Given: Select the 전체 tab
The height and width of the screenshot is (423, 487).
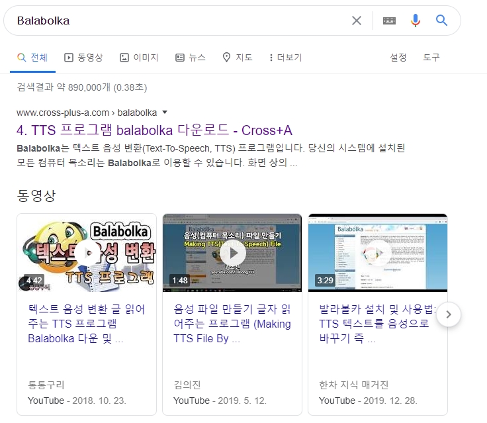Looking at the screenshot, I should (x=32, y=58).
